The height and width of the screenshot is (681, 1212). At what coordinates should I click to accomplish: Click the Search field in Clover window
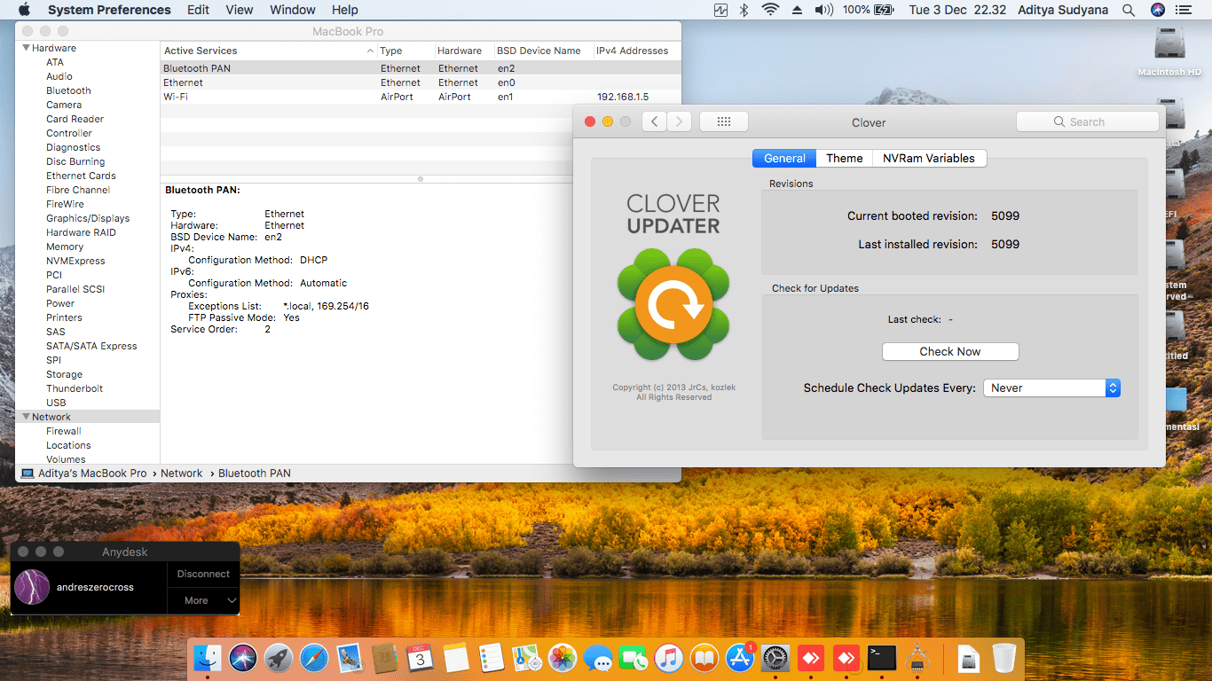point(1088,121)
